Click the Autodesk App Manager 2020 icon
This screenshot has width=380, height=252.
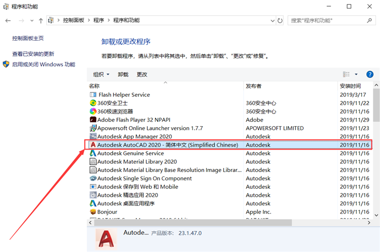[x=93, y=136]
